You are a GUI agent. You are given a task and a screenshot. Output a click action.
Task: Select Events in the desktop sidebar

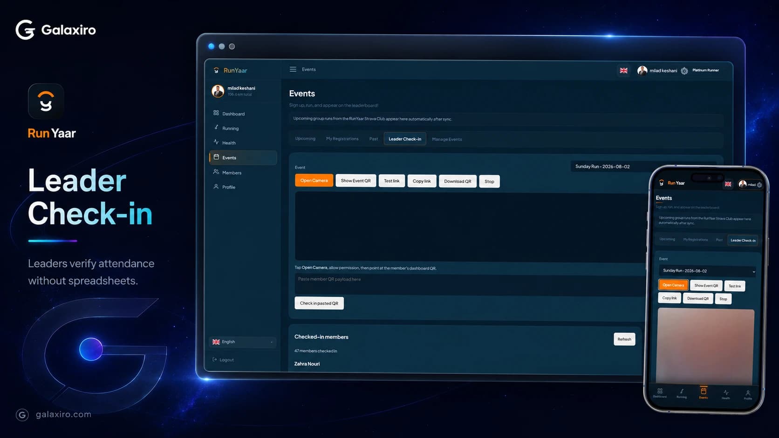[x=242, y=157]
